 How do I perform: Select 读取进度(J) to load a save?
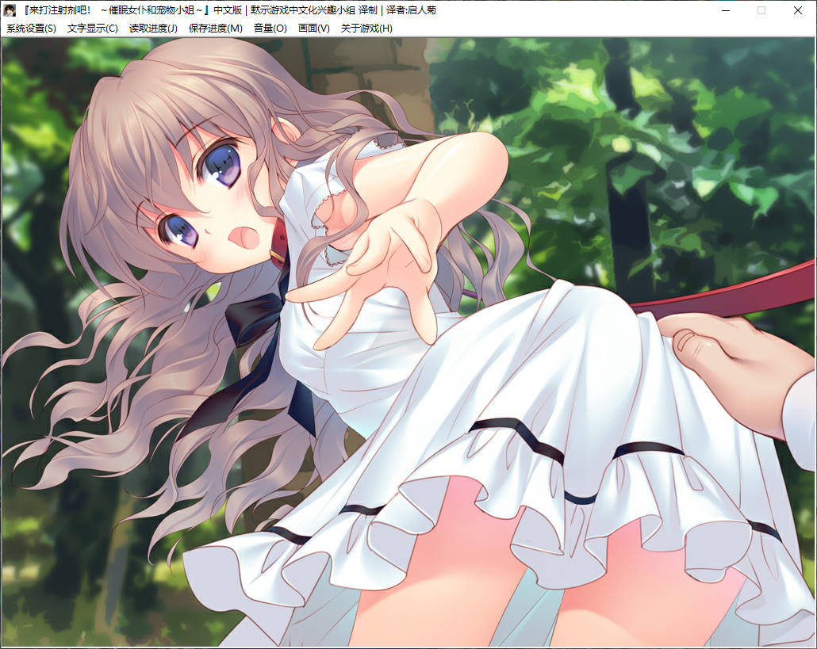coord(153,29)
